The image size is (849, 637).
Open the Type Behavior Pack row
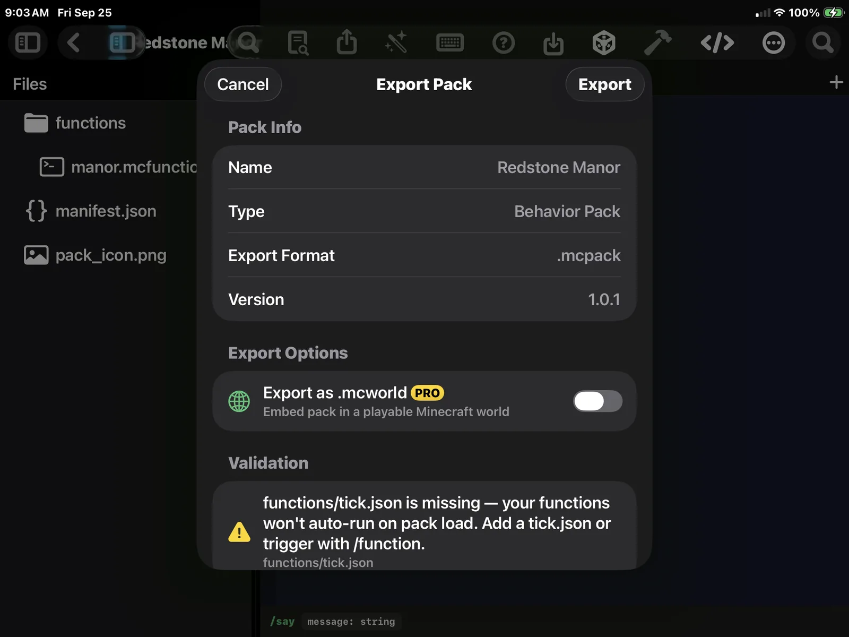click(424, 211)
